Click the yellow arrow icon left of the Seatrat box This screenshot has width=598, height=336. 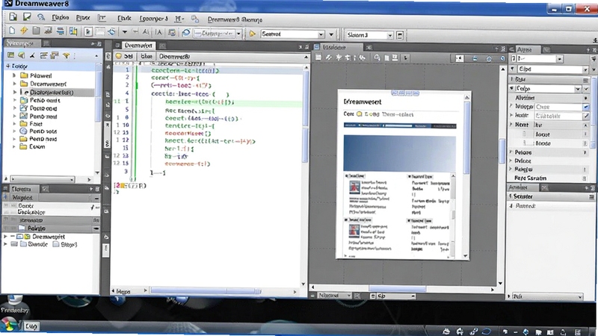coord(252,34)
